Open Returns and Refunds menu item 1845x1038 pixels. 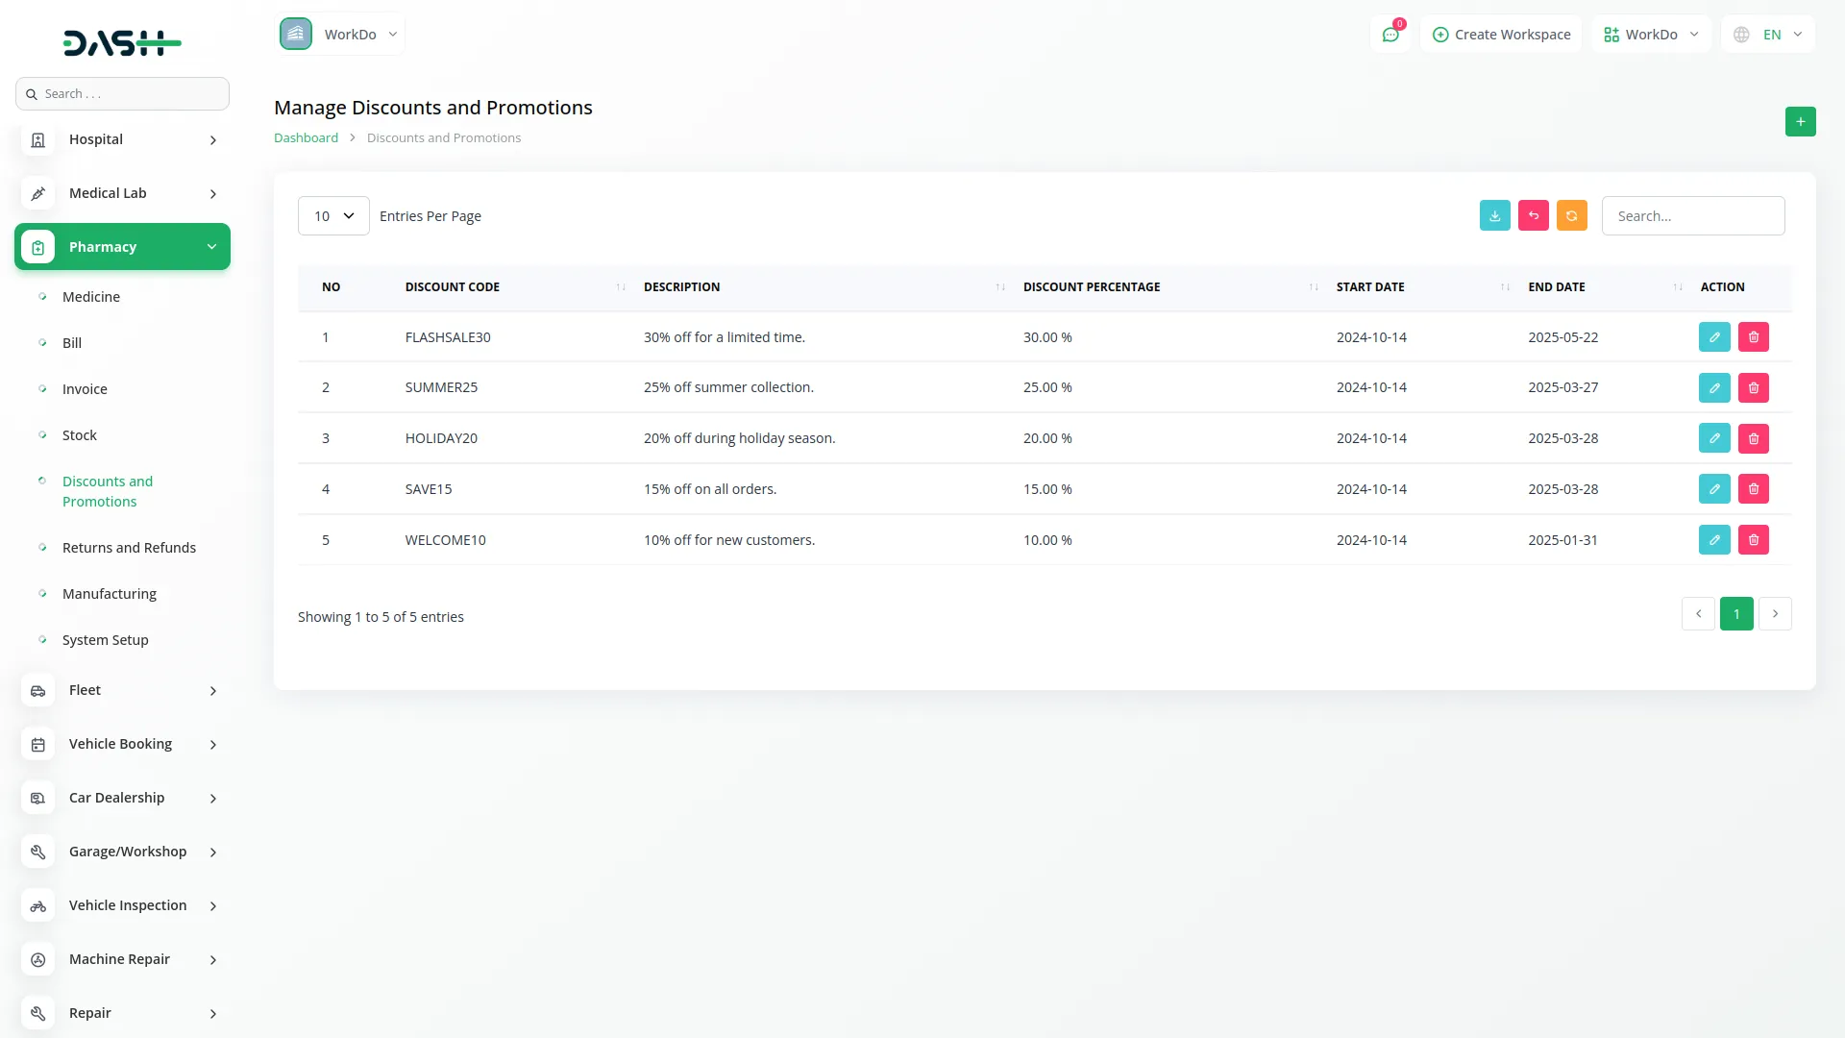click(x=129, y=548)
